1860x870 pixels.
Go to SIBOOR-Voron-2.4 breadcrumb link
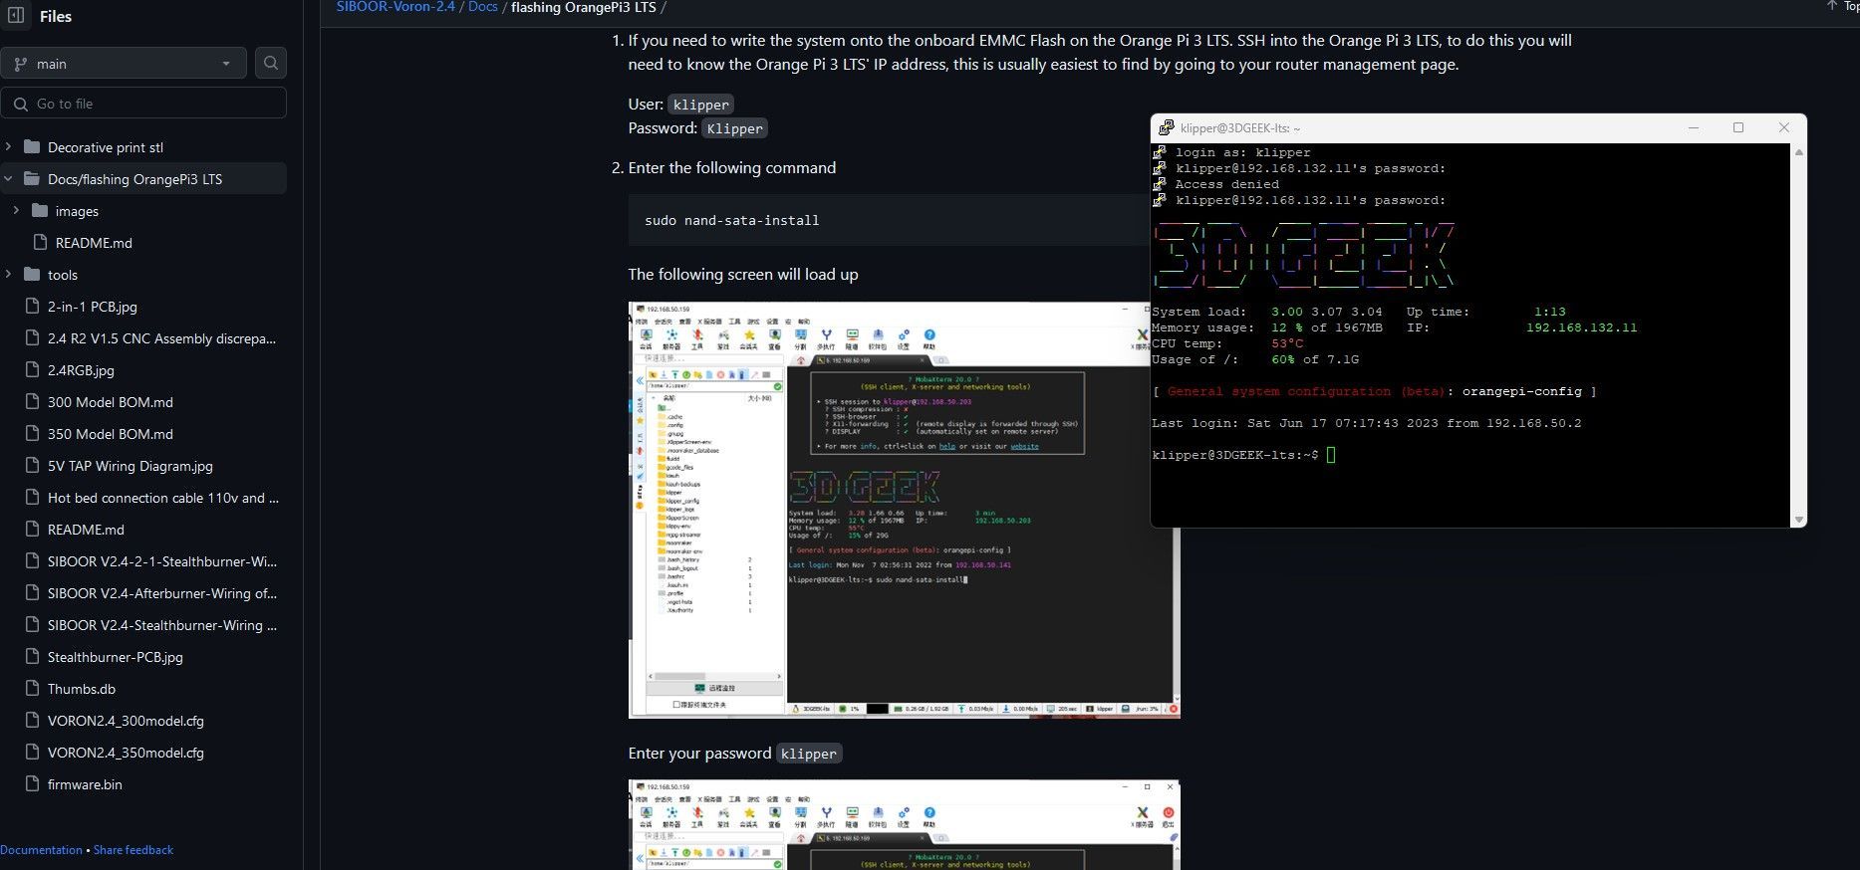click(x=396, y=7)
